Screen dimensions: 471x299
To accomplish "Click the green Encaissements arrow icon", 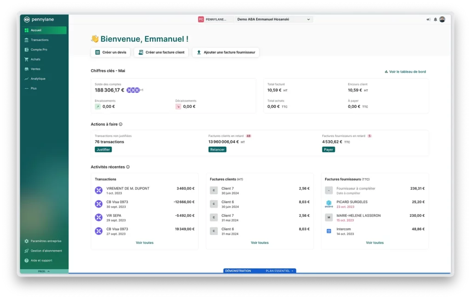I will point(98,107).
